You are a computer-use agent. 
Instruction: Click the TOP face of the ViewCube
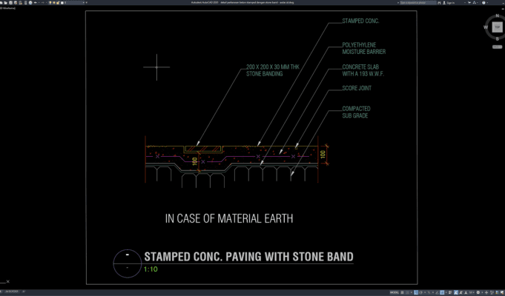[x=498, y=27]
